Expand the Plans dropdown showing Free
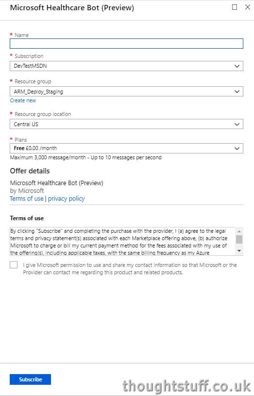 [x=126, y=148]
